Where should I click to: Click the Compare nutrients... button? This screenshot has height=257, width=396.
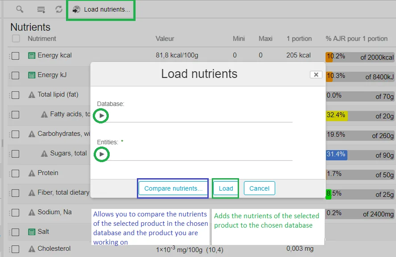click(173, 188)
